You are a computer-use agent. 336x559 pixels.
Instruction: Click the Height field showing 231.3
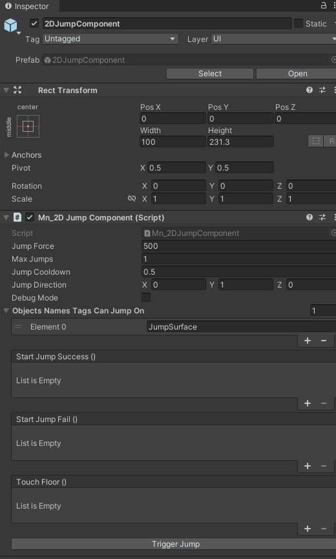[x=240, y=142]
